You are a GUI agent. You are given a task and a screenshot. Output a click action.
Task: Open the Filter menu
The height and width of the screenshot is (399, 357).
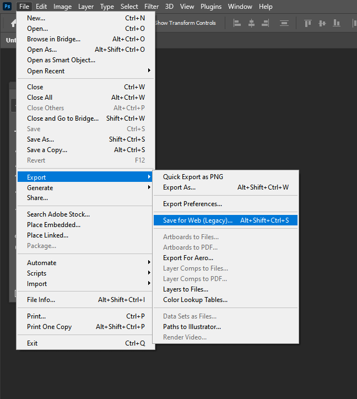[x=152, y=7]
